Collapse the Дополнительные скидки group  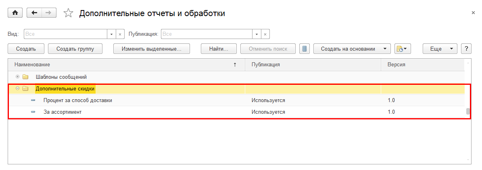pyautogui.click(x=17, y=88)
